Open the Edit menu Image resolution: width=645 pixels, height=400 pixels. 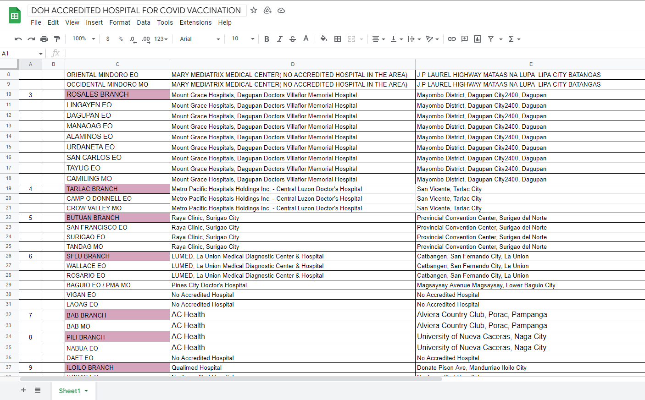(53, 22)
